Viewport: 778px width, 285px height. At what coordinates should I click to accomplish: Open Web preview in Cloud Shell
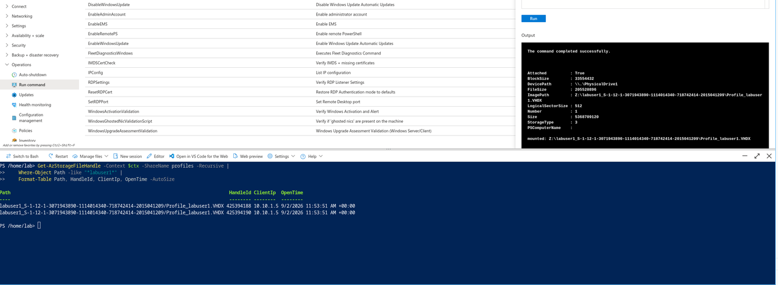(248, 156)
